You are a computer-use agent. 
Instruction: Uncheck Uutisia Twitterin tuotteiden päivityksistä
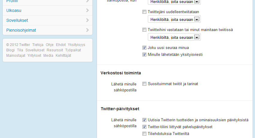pos(144,120)
